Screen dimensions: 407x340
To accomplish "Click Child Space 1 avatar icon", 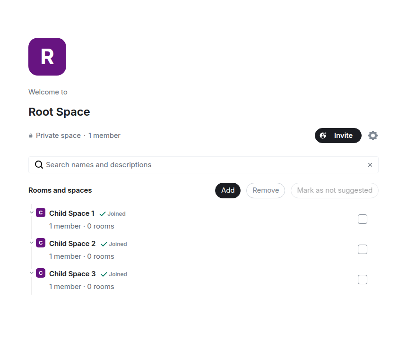I will [41, 213].
